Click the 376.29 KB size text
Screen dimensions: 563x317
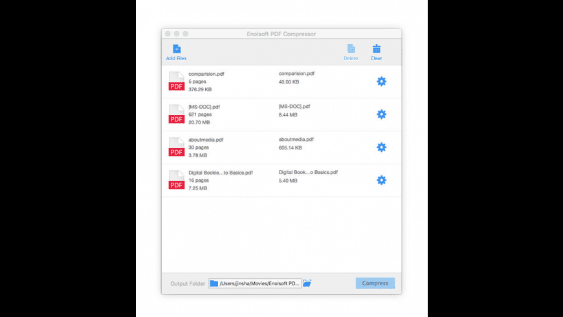pos(200,89)
